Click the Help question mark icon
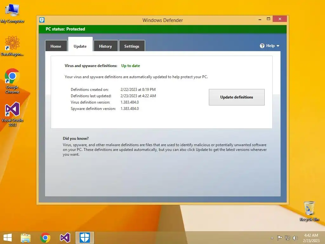Viewport: 325px width, 244px height. click(262, 46)
